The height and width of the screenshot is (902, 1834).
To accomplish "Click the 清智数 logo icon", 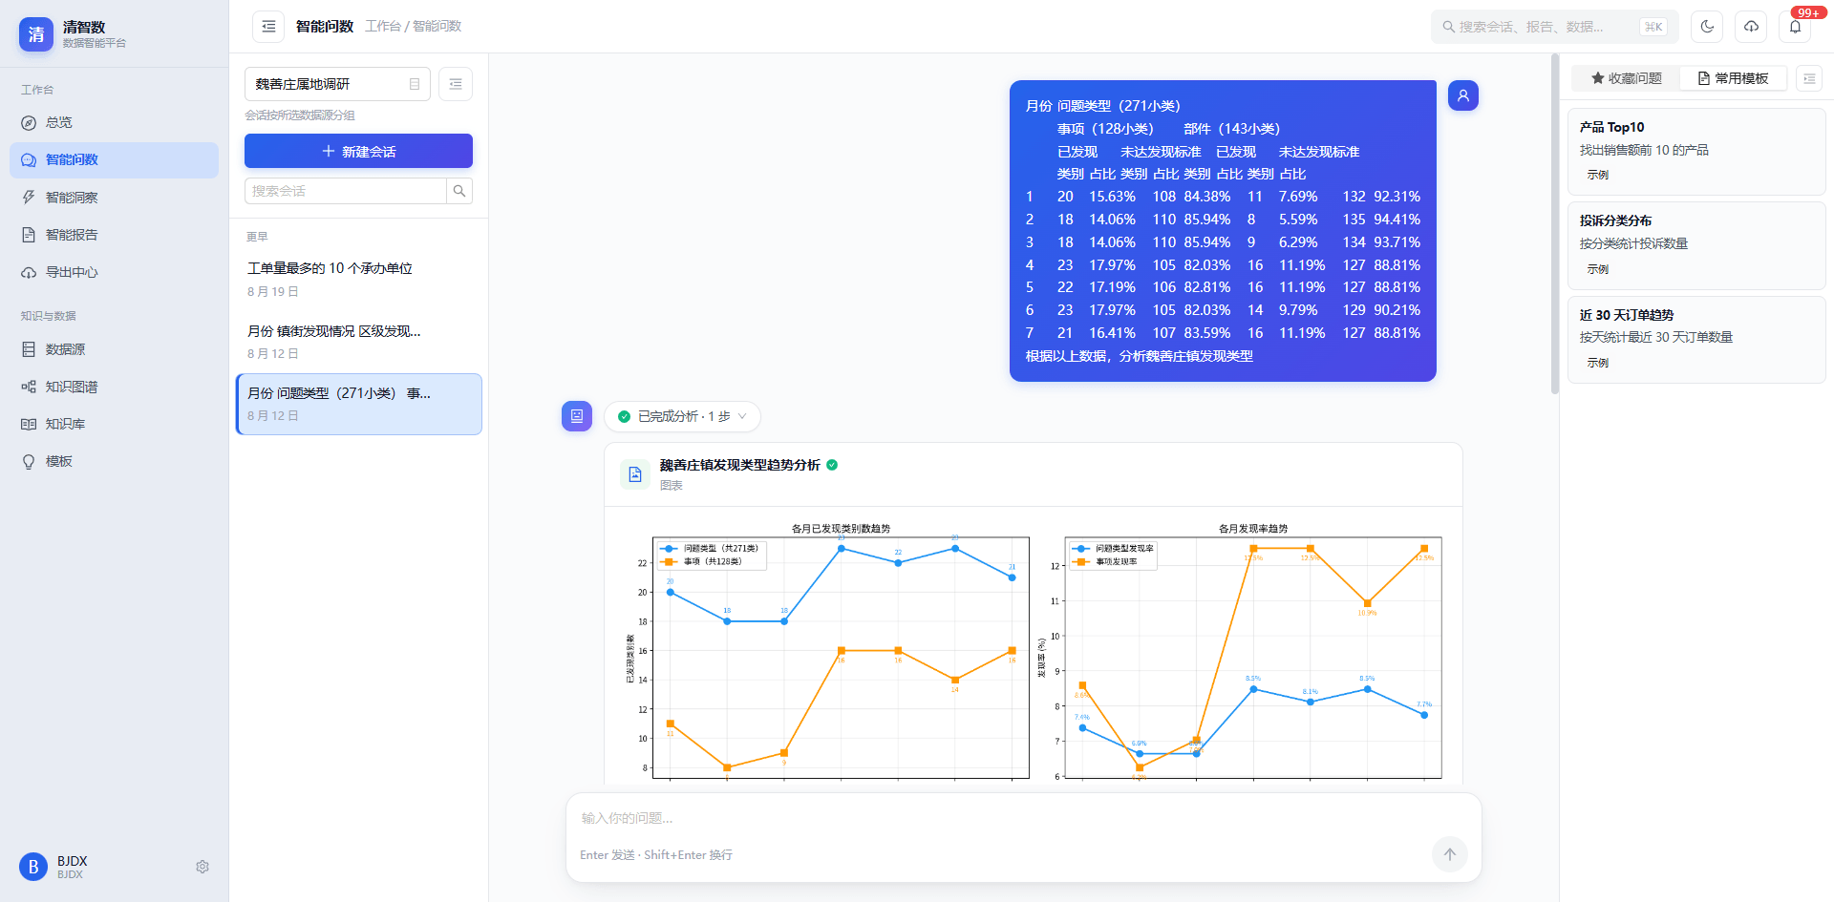I will click(36, 34).
